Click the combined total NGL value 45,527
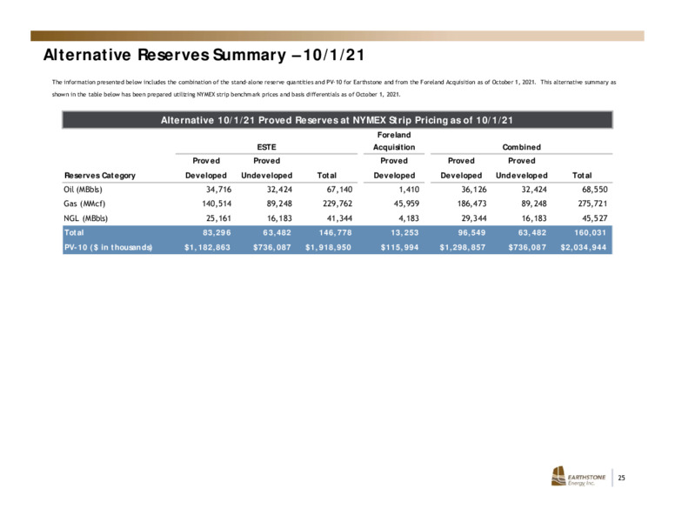The height and width of the screenshot is (522, 675). click(x=595, y=217)
